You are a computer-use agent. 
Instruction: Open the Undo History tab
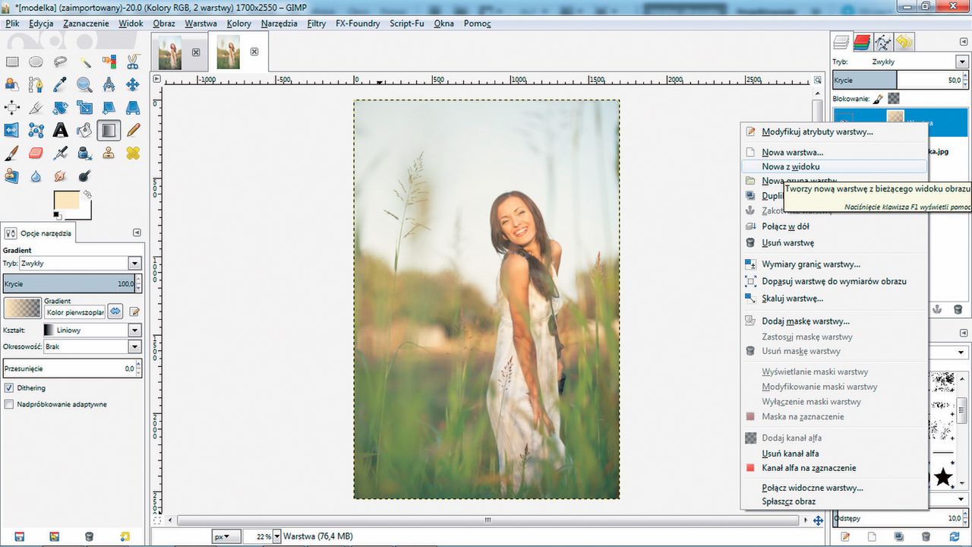point(904,42)
